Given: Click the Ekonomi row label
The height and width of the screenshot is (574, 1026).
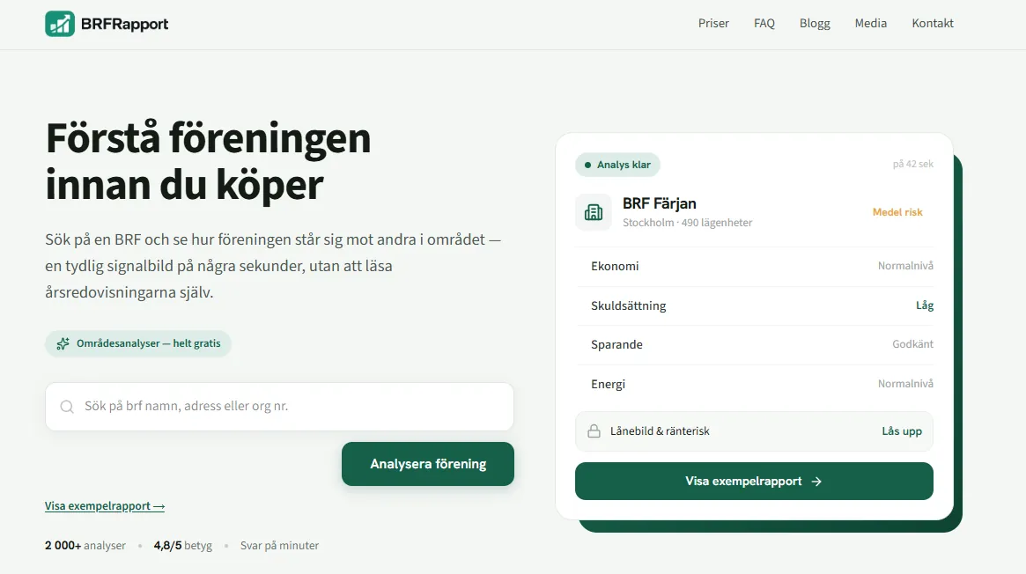Looking at the screenshot, I should (x=615, y=266).
